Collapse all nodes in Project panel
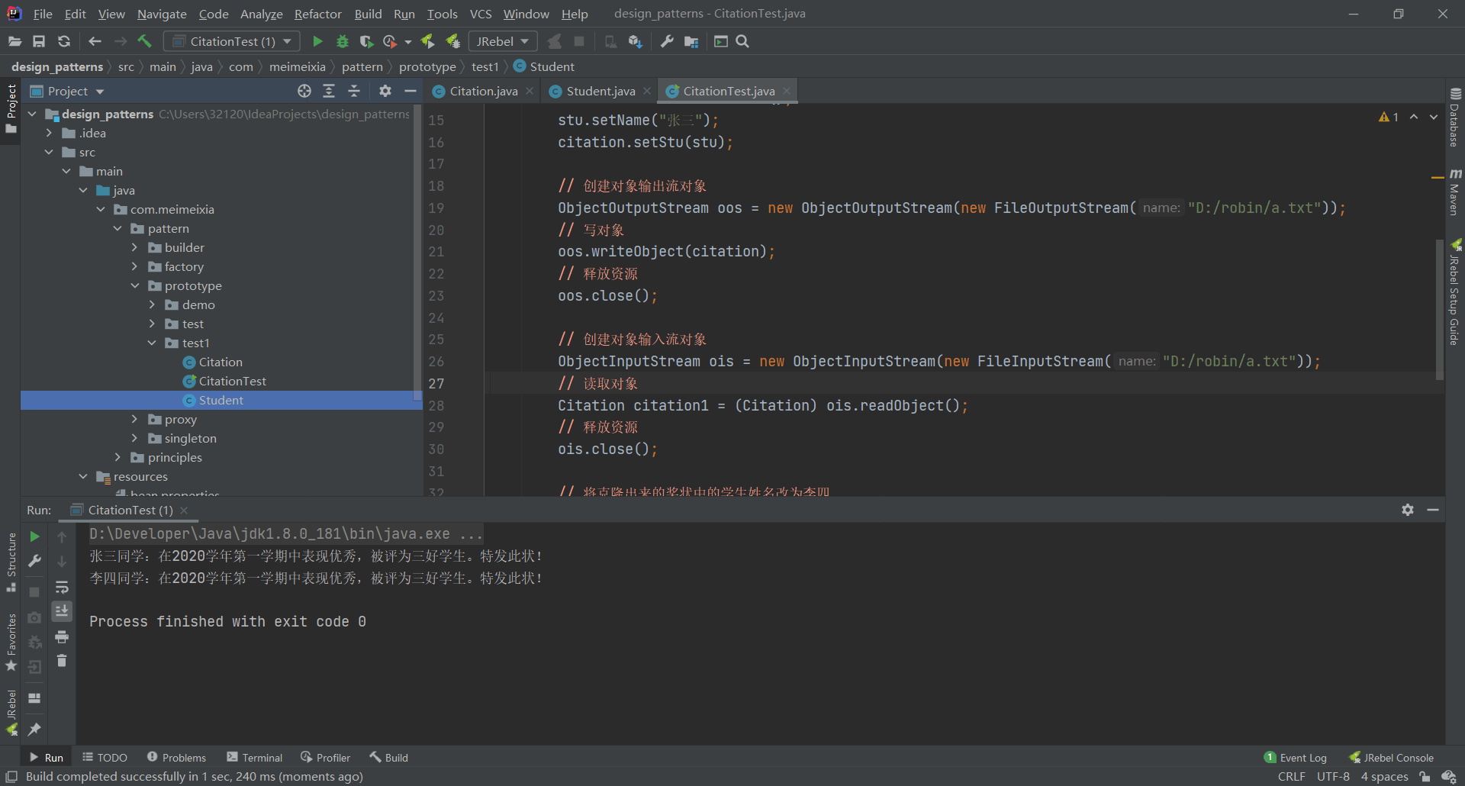The height and width of the screenshot is (786, 1465). click(x=354, y=91)
